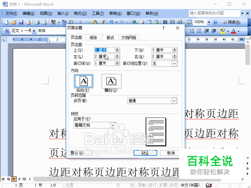This screenshot has height=188, width=251.
Task: Switch to Reading Layout view icon
Action: tap(24, 179)
